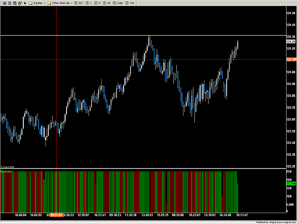Open the Other Intervals dropdown
Image resolution: width=297 pixels, height=224 pixels.
[x=60, y=3]
